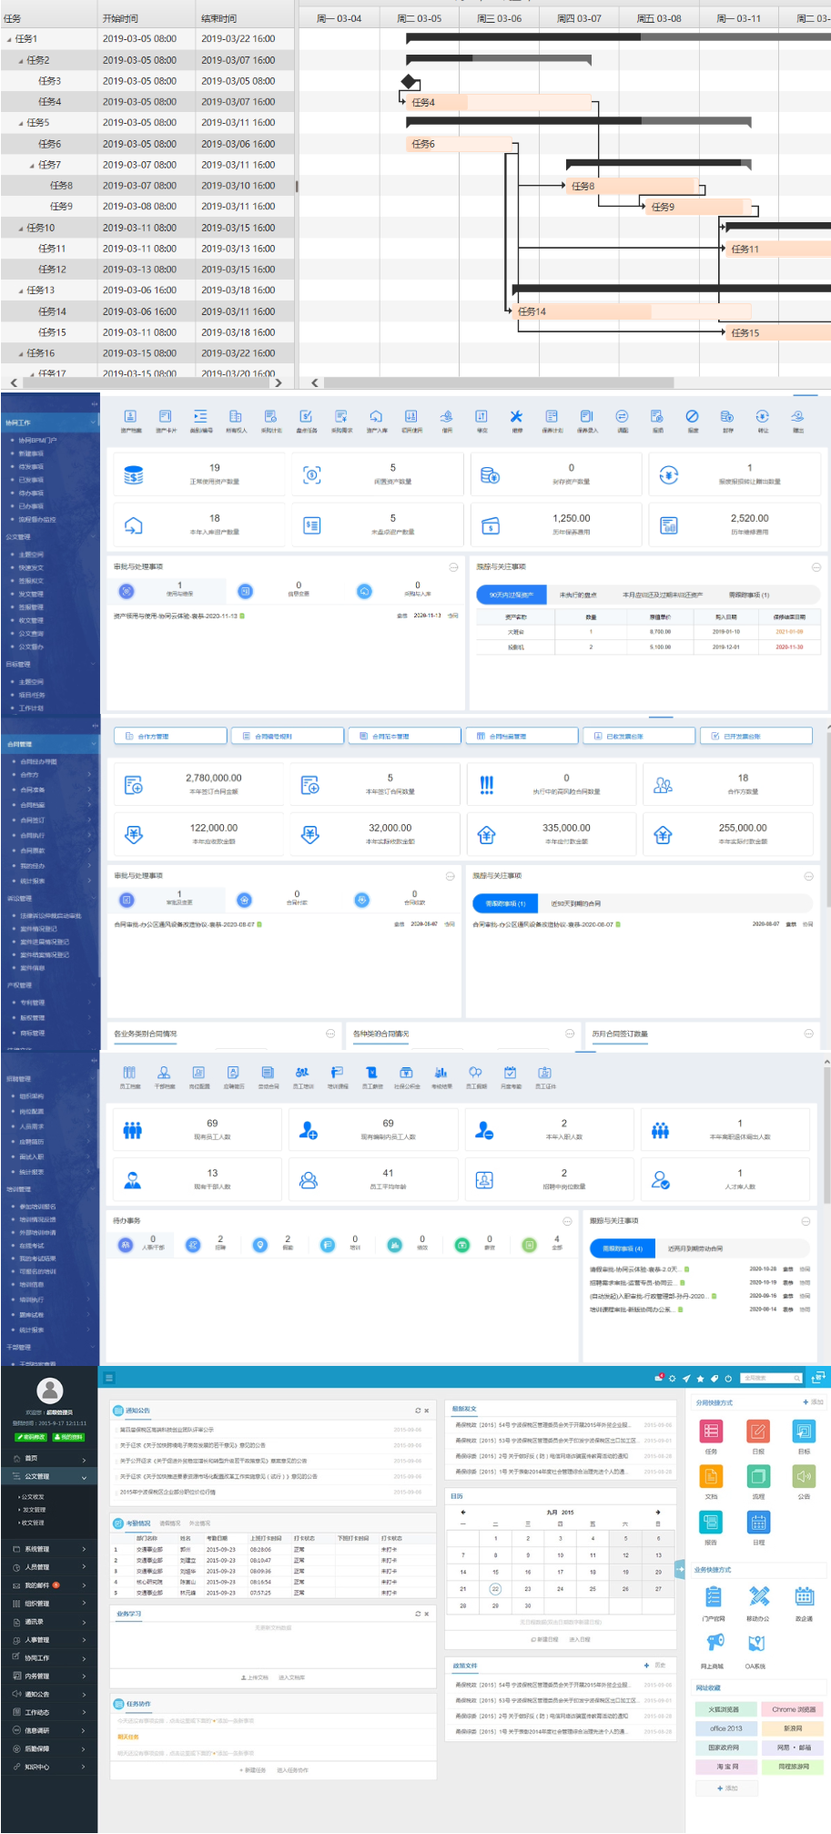Collapse the 任务10 tree row

(x=21, y=228)
